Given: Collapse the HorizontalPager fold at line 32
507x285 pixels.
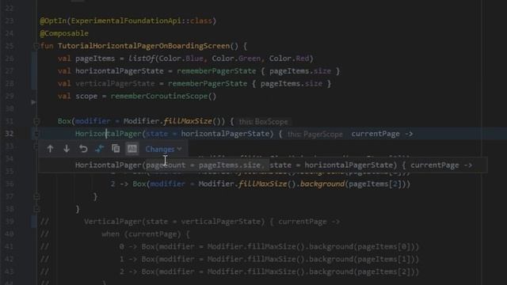Looking at the screenshot, I should tap(36, 134).
